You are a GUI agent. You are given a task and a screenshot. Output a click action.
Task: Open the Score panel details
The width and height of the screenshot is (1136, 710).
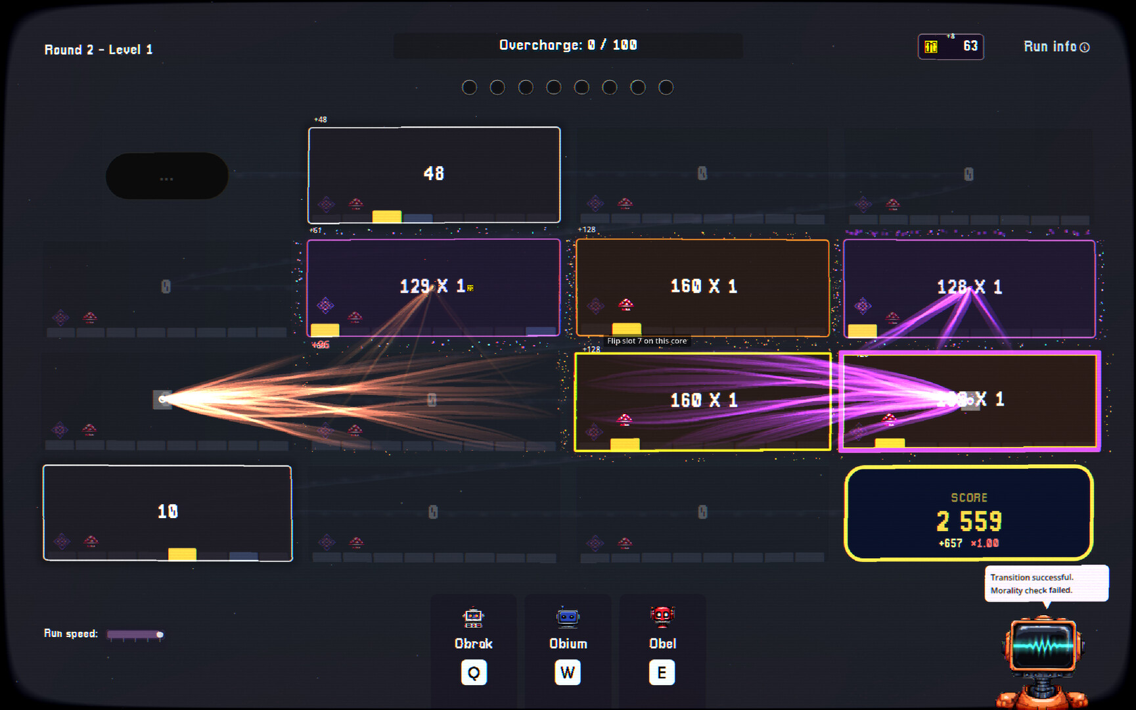[968, 513]
